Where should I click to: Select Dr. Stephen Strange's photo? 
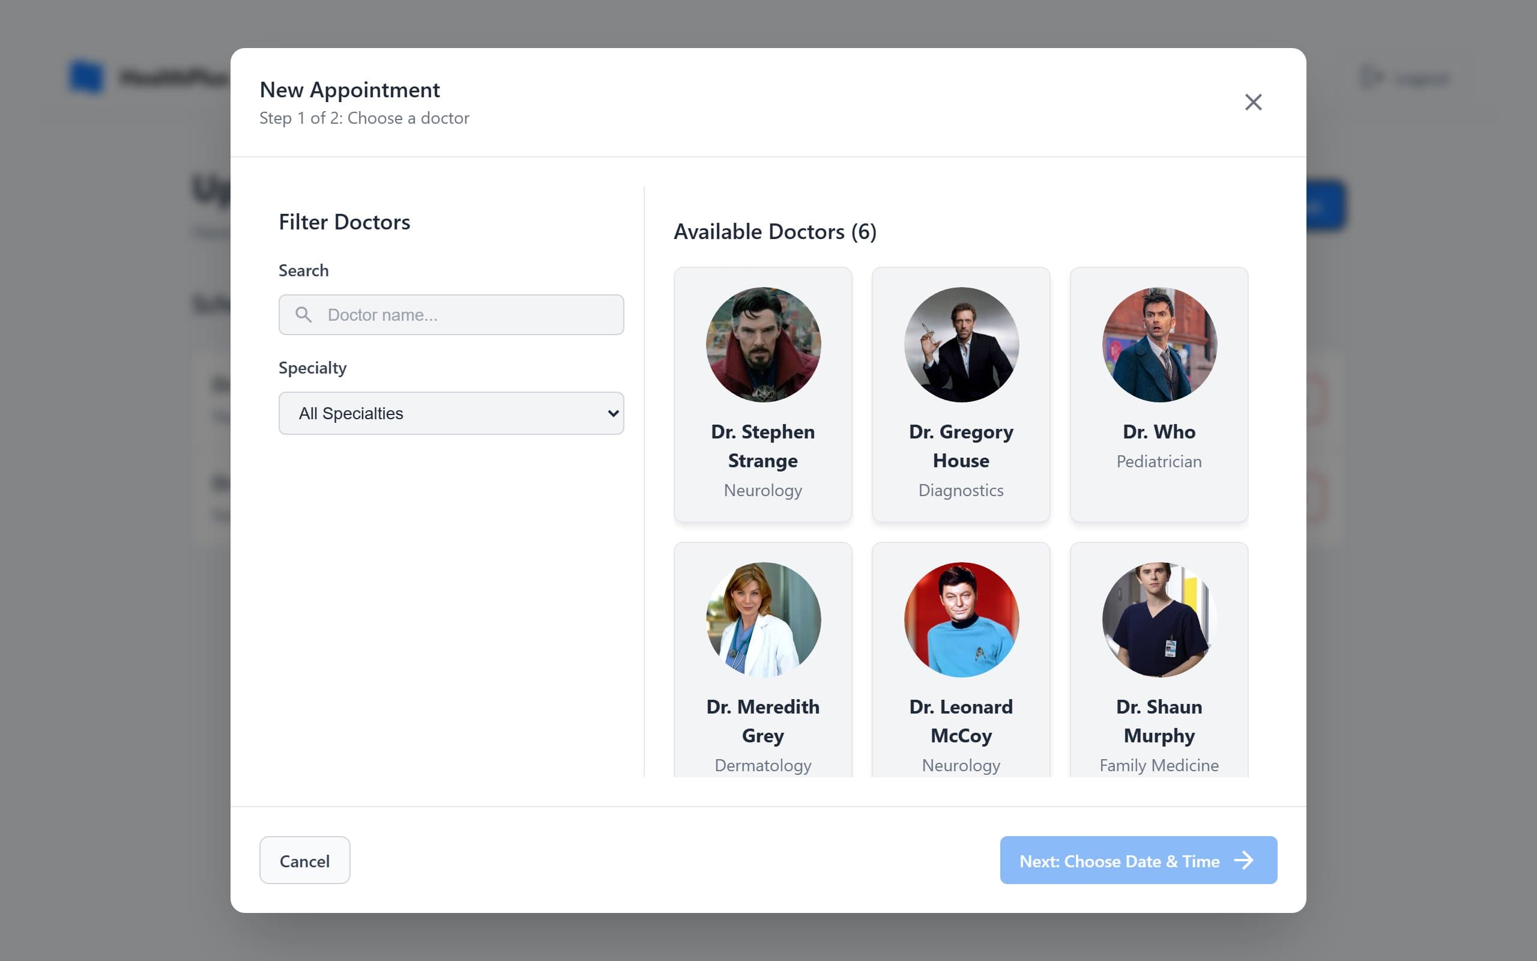[762, 345]
